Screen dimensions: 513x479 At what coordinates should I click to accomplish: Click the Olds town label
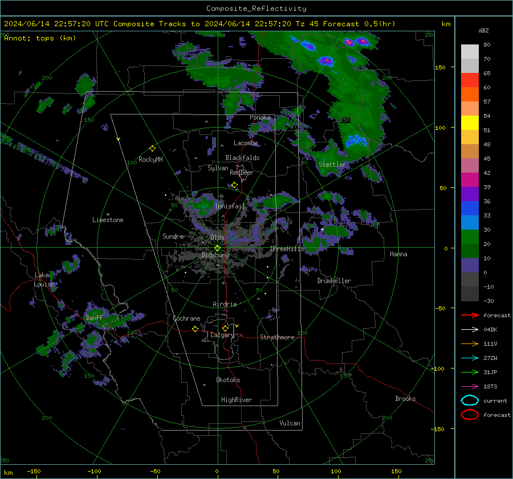(217, 238)
